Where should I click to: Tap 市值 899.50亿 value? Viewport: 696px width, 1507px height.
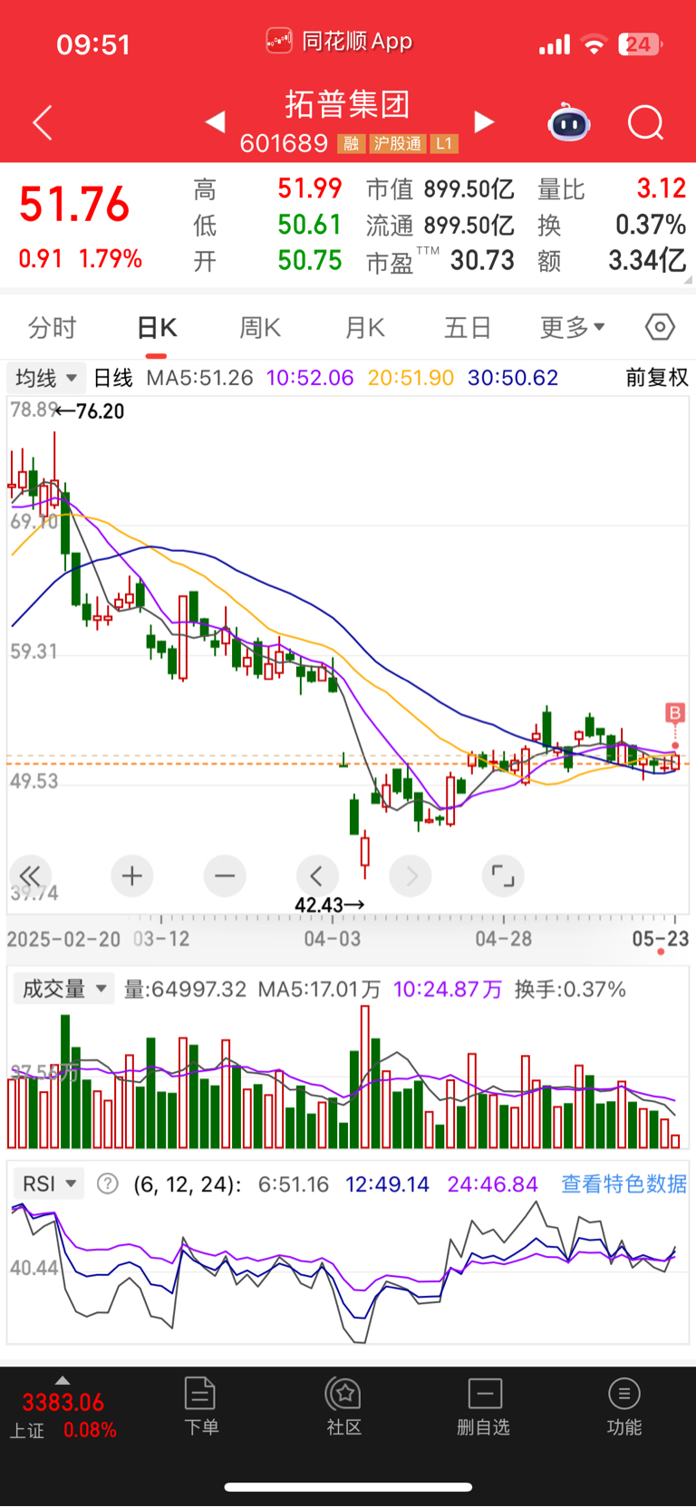click(x=469, y=189)
